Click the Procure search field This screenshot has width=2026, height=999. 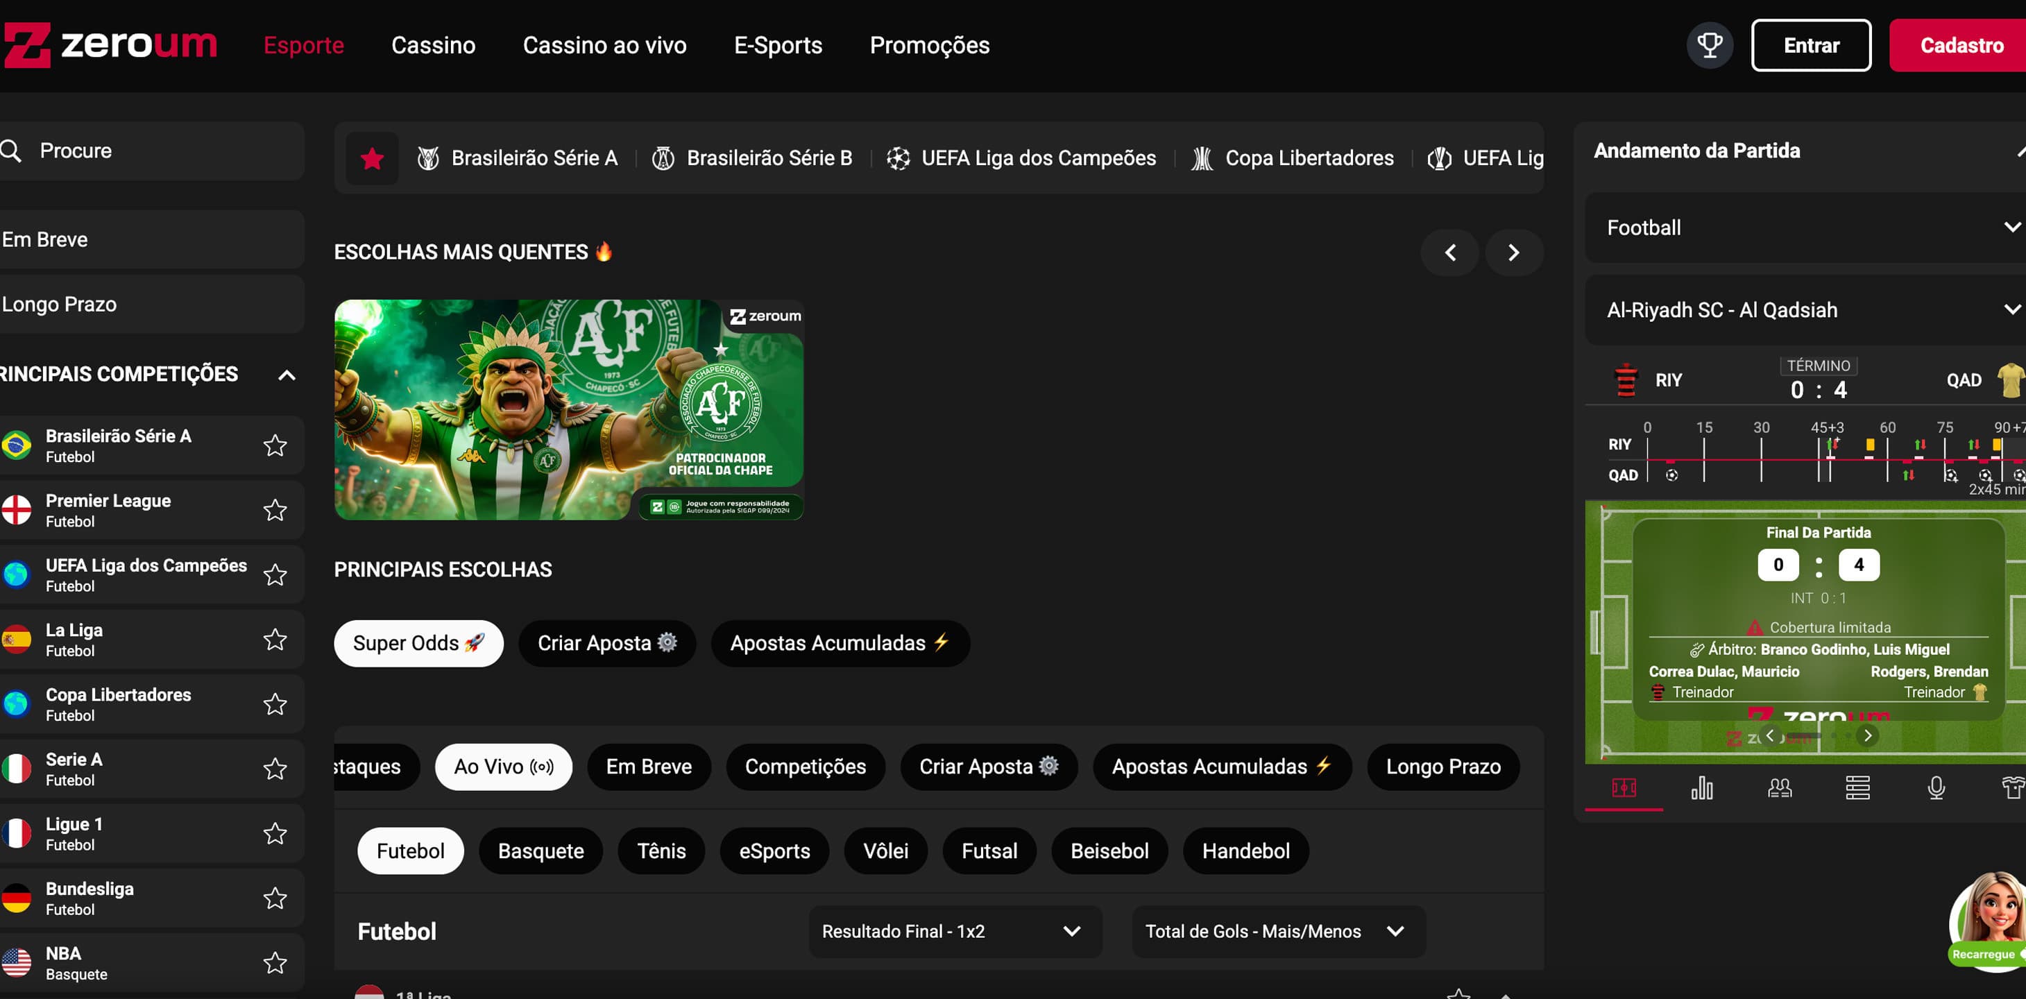coord(152,151)
